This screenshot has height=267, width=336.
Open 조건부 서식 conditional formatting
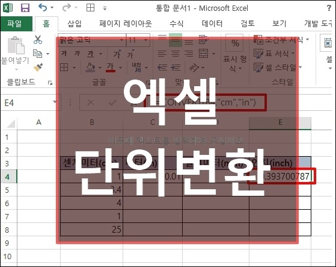281,40
